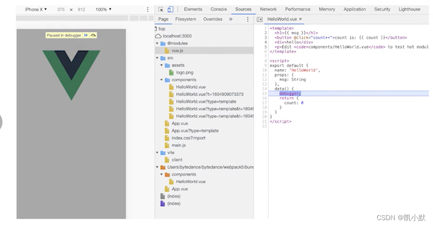Image resolution: width=433 pixels, height=226 pixels.
Task: Collapse the @modules folder arrow
Action: click(x=157, y=44)
